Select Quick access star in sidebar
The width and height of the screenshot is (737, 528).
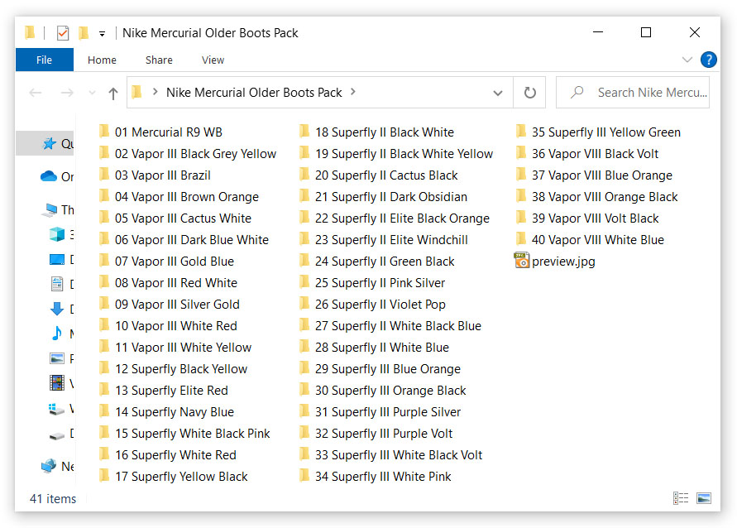click(x=50, y=143)
